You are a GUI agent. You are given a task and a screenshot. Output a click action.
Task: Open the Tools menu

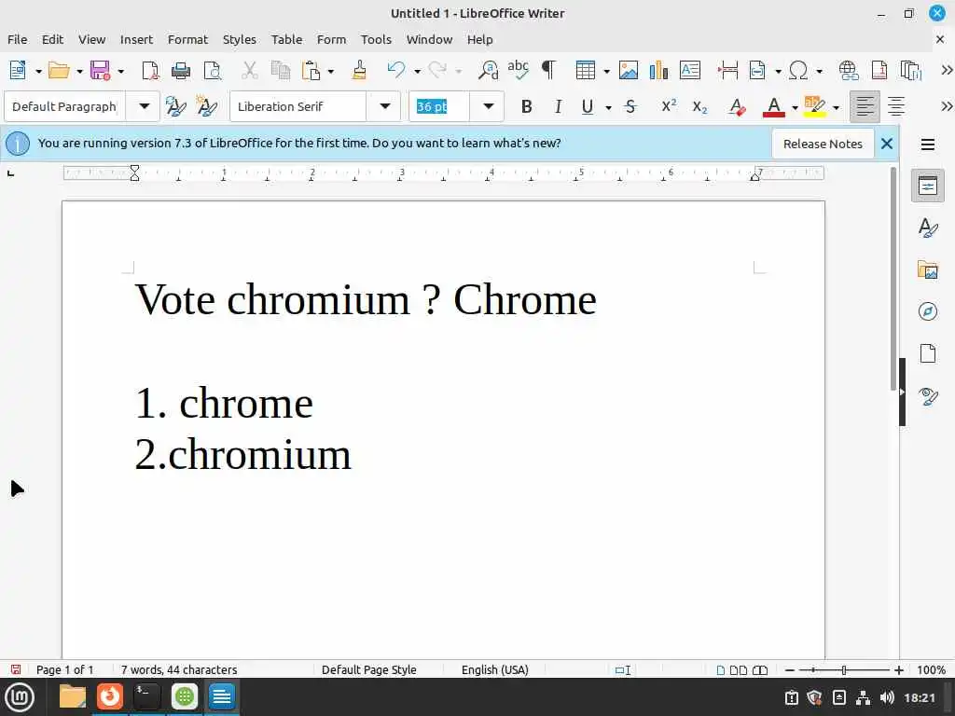376,39
